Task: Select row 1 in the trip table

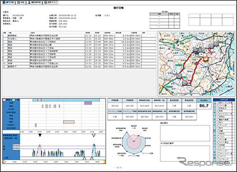Action: pyautogui.click(x=79, y=36)
